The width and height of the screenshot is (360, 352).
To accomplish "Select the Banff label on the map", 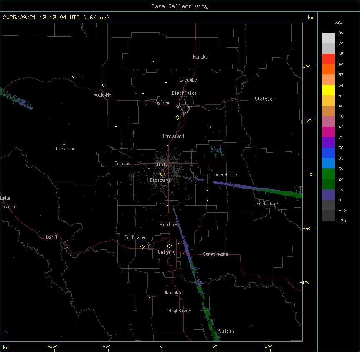I will pos(52,237).
